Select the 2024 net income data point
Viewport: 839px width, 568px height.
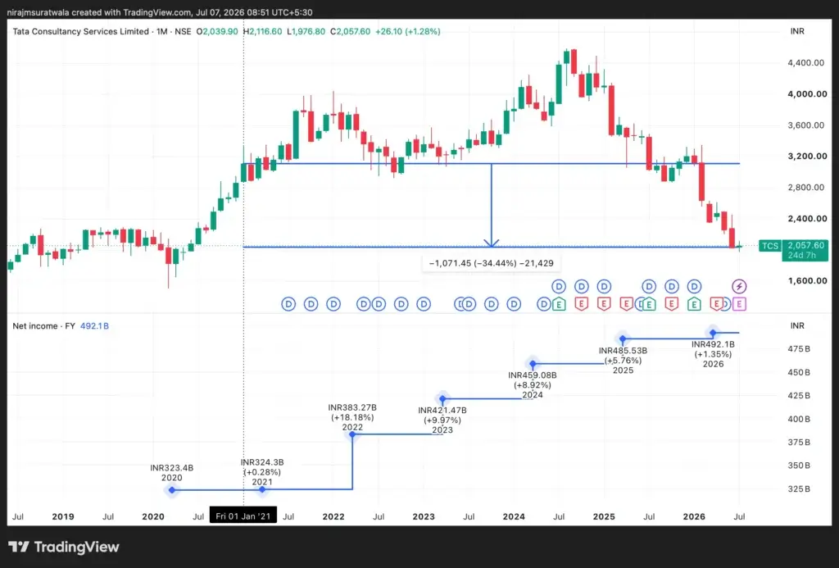pos(533,364)
